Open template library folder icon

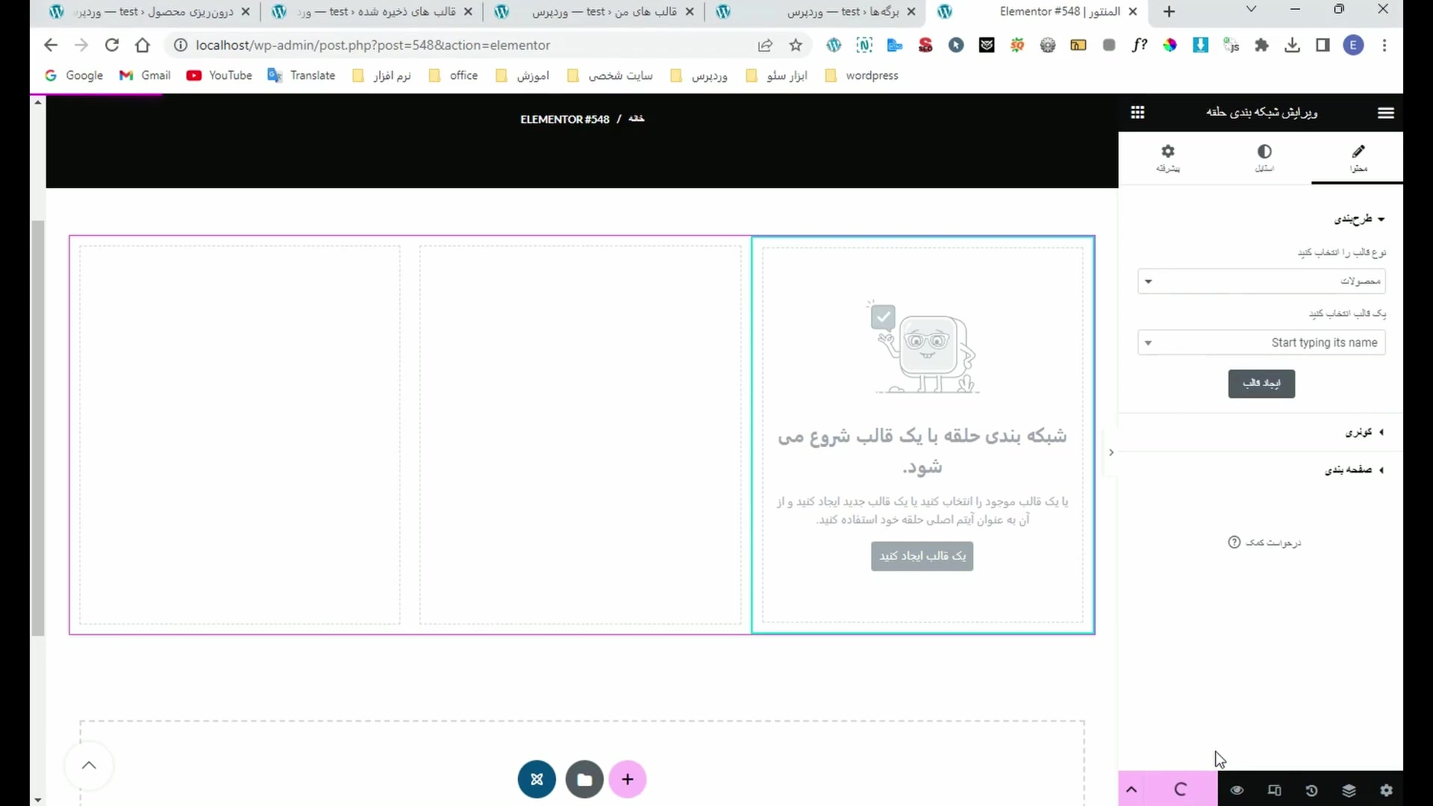point(584,779)
